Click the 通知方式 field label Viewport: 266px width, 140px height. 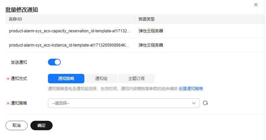[x=19, y=79]
